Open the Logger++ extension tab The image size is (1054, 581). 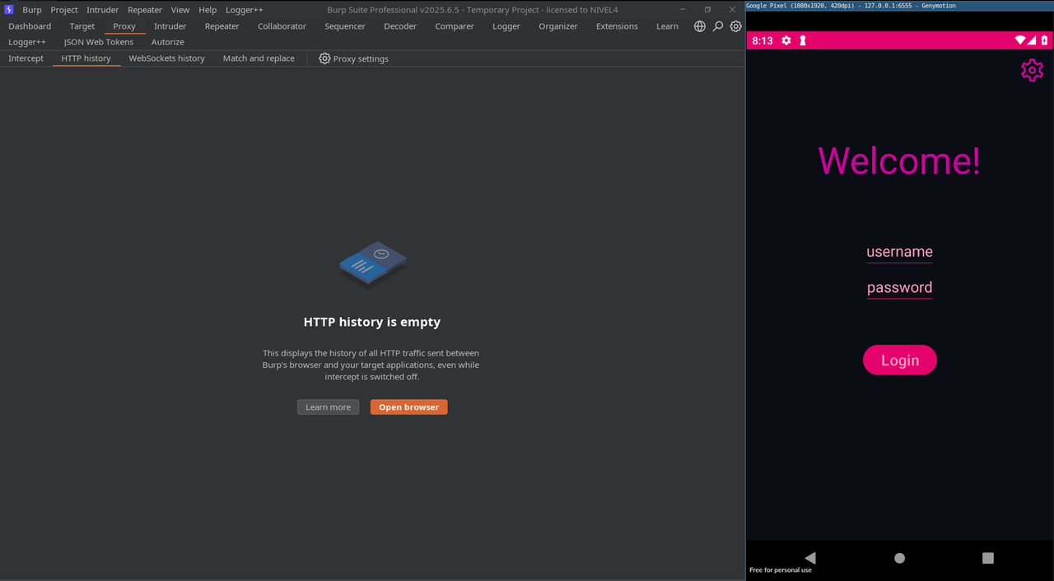pyautogui.click(x=27, y=42)
